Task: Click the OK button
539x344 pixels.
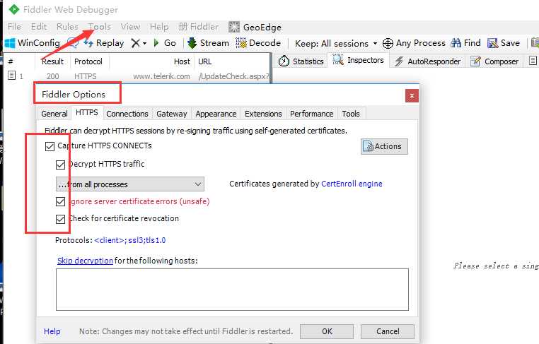Action: tap(327, 331)
